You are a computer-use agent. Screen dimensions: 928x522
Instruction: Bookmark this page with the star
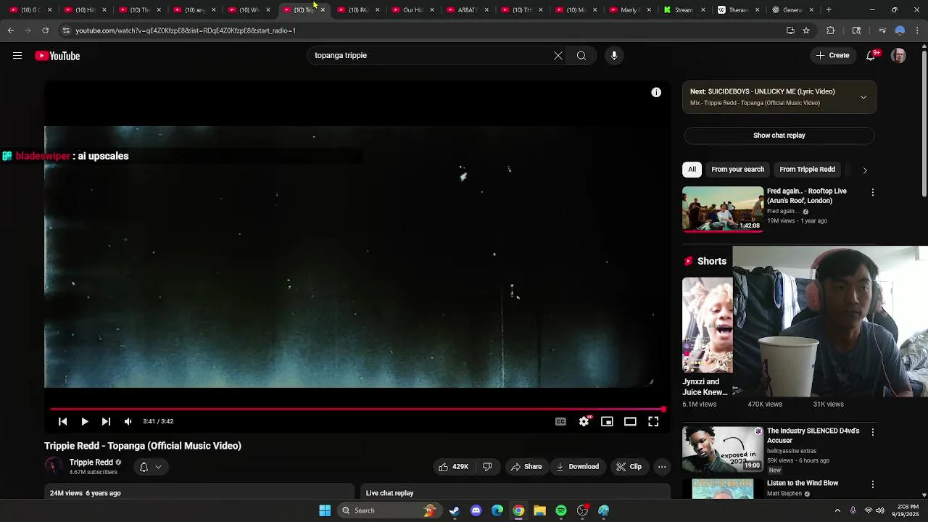pos(806,30)
